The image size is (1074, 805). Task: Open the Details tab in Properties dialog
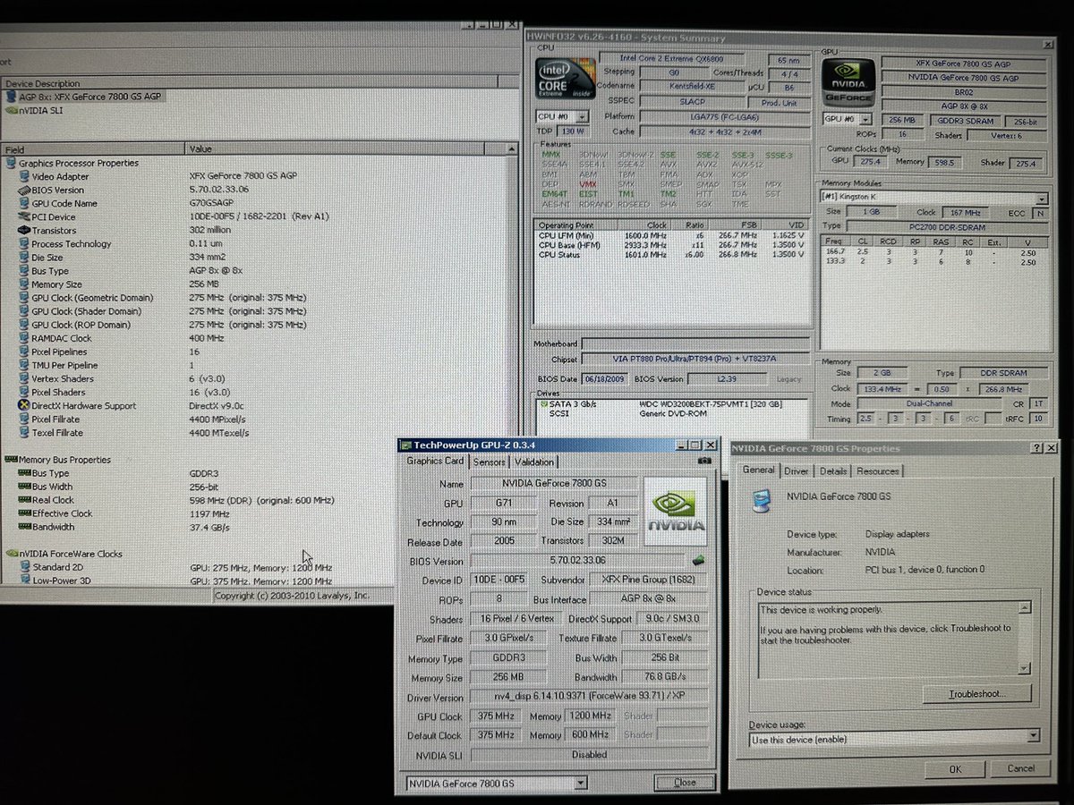point(833,471)
